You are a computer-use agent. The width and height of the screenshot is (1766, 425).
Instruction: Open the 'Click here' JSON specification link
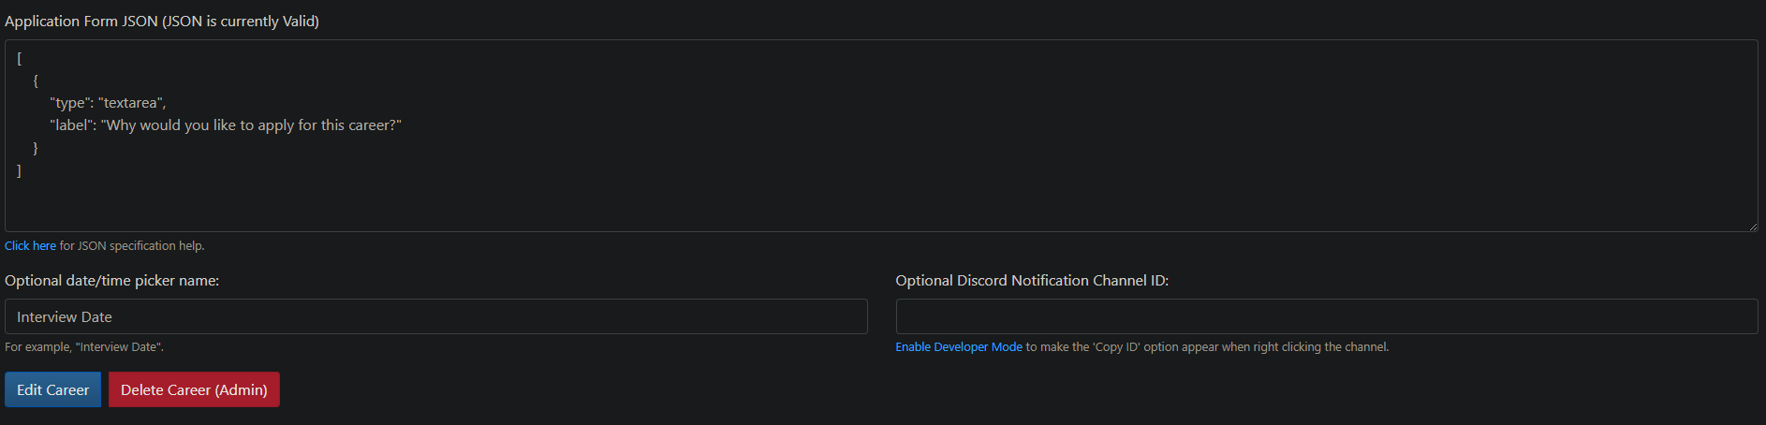(30, 246)
